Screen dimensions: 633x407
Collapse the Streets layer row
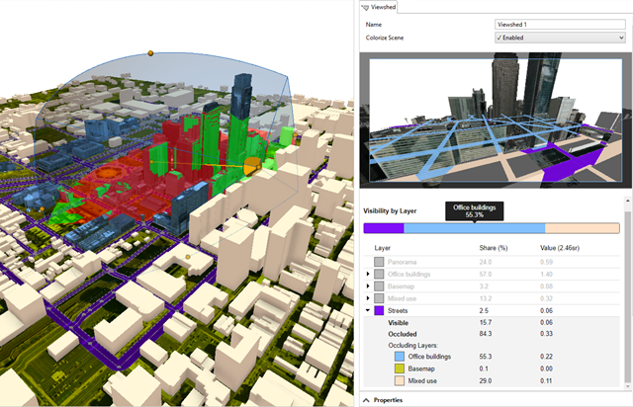368,311
